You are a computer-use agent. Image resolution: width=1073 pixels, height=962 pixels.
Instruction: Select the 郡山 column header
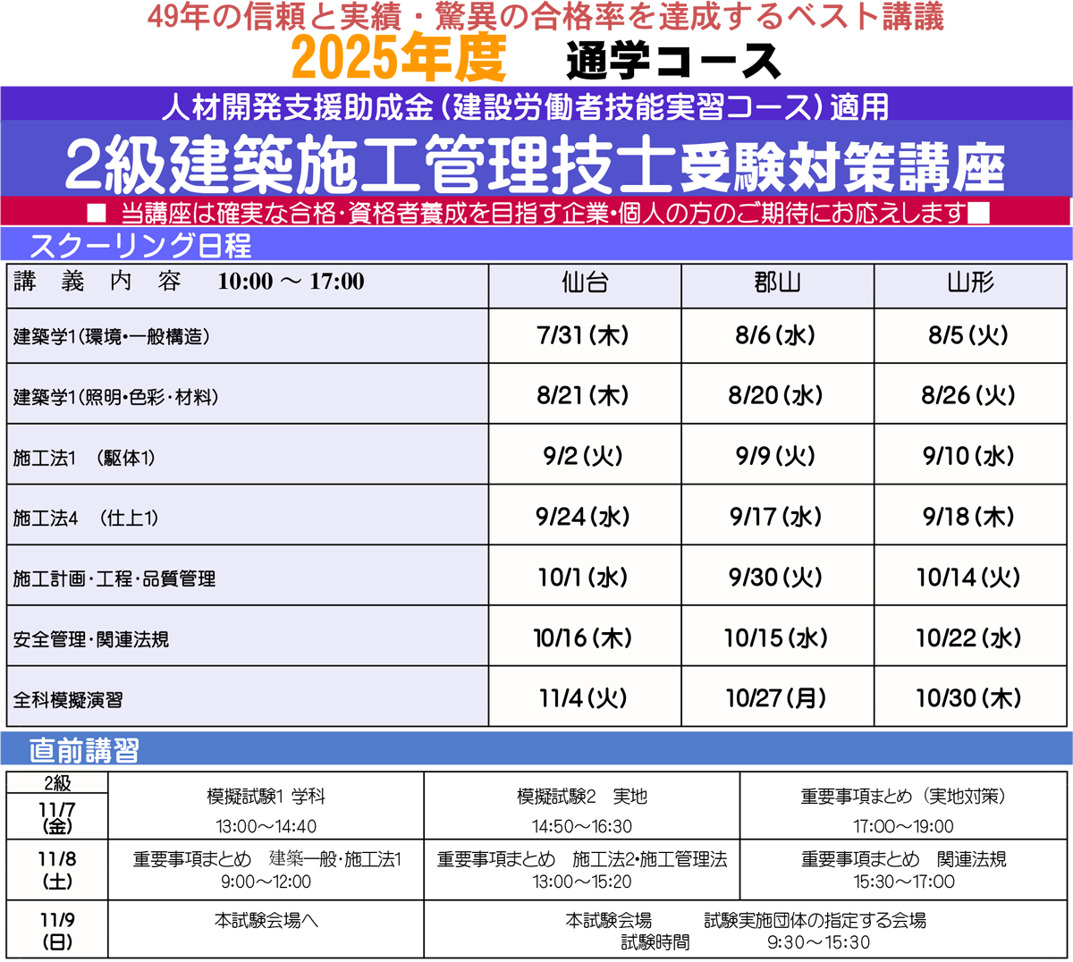tap(778, 286)
